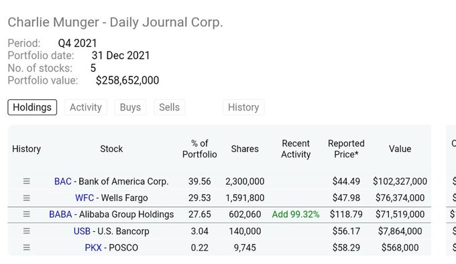Sort by % of Portfolio column header

[x=200, y=149]
